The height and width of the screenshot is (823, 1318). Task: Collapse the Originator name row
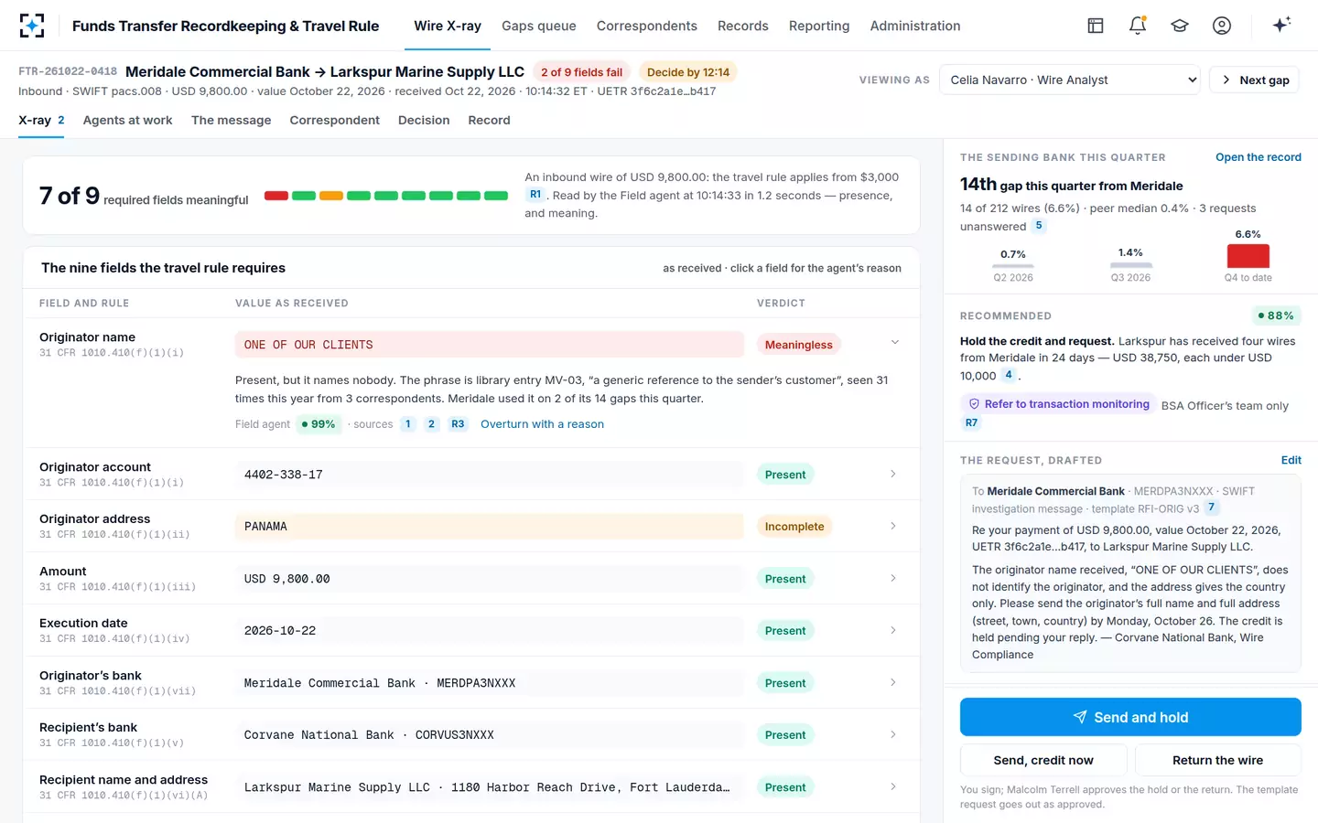coord(894,343)
